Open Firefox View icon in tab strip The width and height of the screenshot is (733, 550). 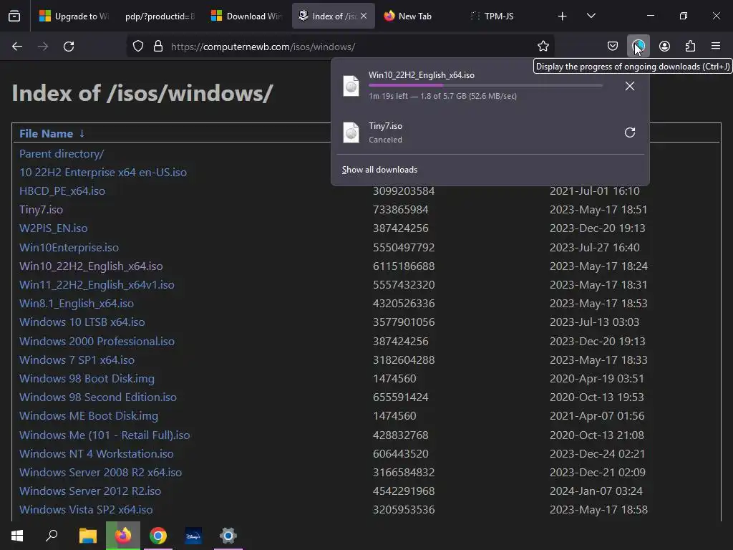pyautogui.click(x=14, y=16)
